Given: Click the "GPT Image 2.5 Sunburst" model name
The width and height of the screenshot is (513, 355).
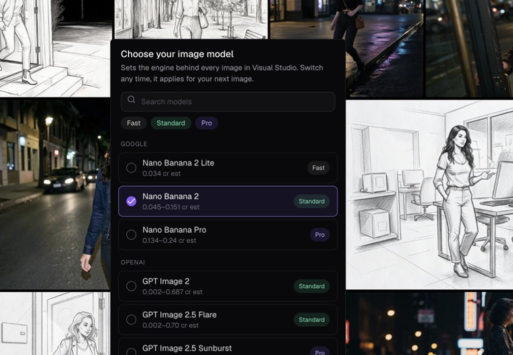Looking at the screenshot, I should click(187, 348).
